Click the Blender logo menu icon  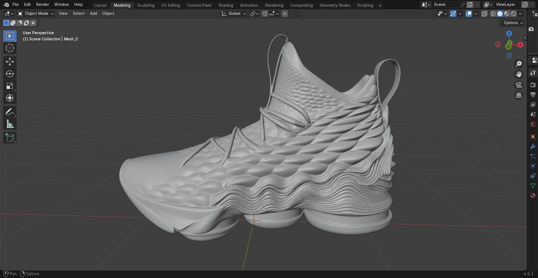click(6, 4)
